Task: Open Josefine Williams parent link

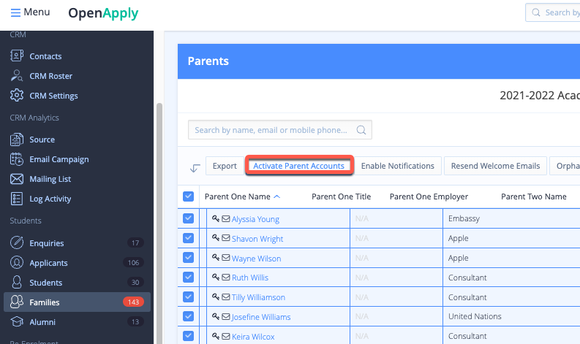Action: pos(261,317)
